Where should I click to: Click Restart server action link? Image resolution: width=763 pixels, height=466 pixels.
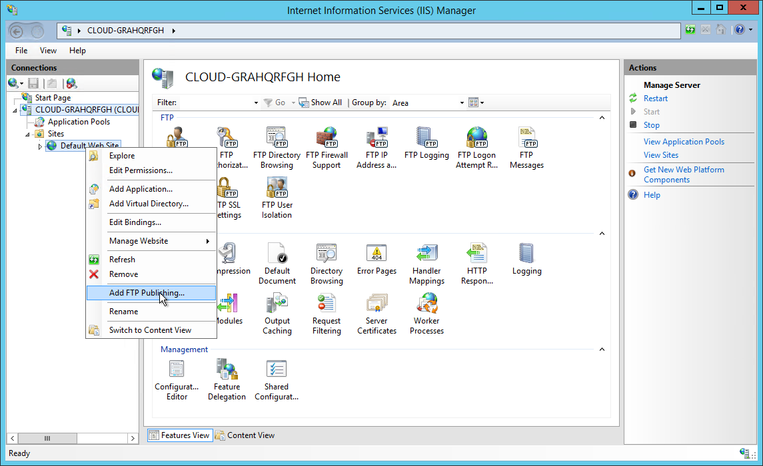(x=656, y=99)
